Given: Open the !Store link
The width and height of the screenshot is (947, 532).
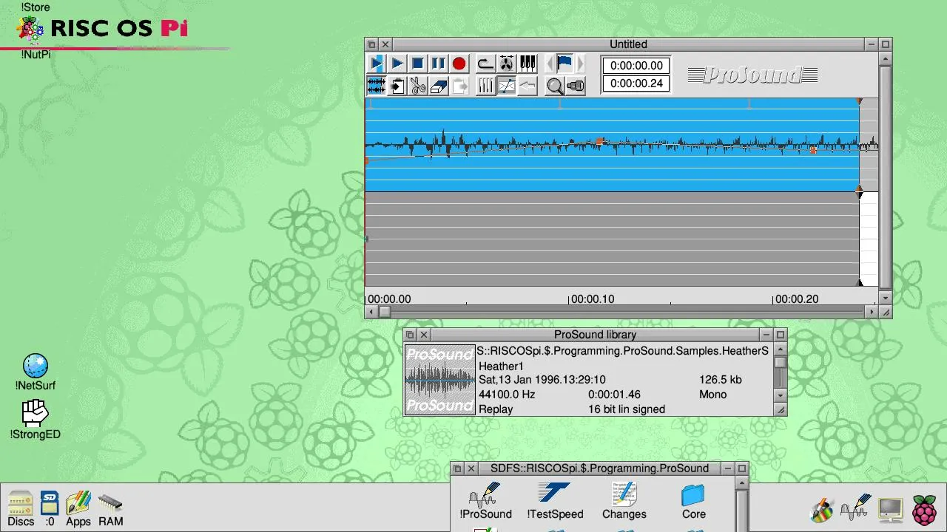Looking at the screenshot, I should pos(34,7).
